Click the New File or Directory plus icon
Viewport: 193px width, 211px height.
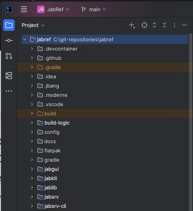[x=132, y=25]
